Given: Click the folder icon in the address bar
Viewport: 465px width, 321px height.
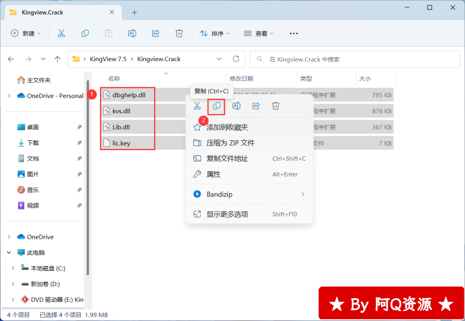Looking at the screenshot, I should (76, 59).
